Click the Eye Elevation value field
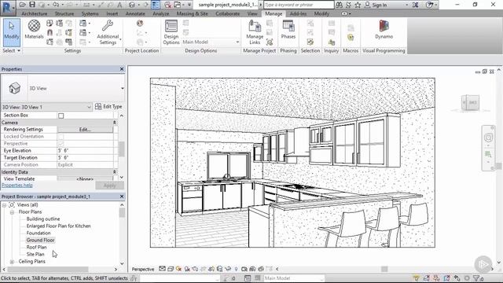 (x=85, y=151)
